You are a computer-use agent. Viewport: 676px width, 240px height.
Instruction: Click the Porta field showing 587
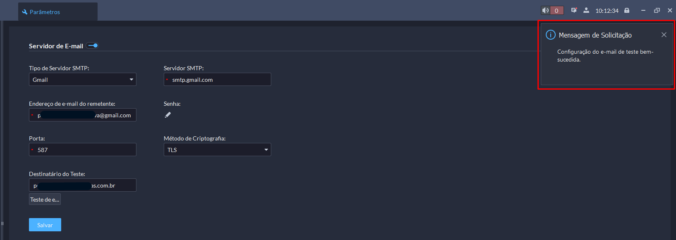(x=83, y=150)
